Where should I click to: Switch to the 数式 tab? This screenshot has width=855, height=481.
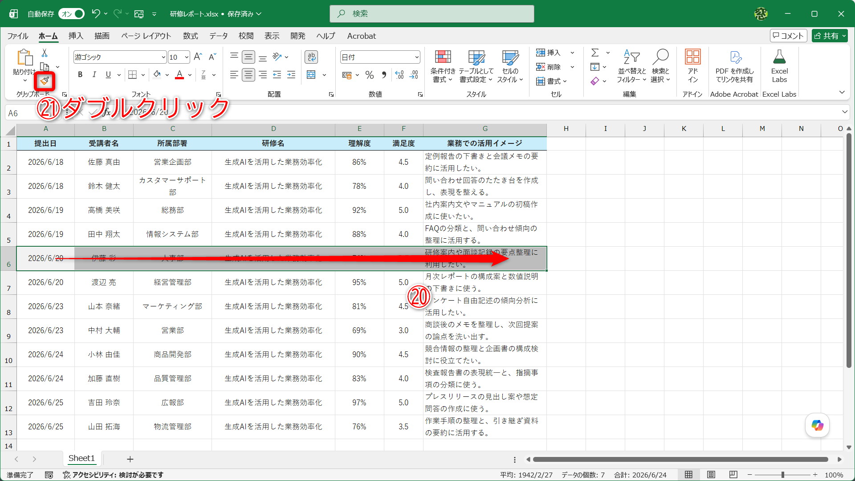191,36
